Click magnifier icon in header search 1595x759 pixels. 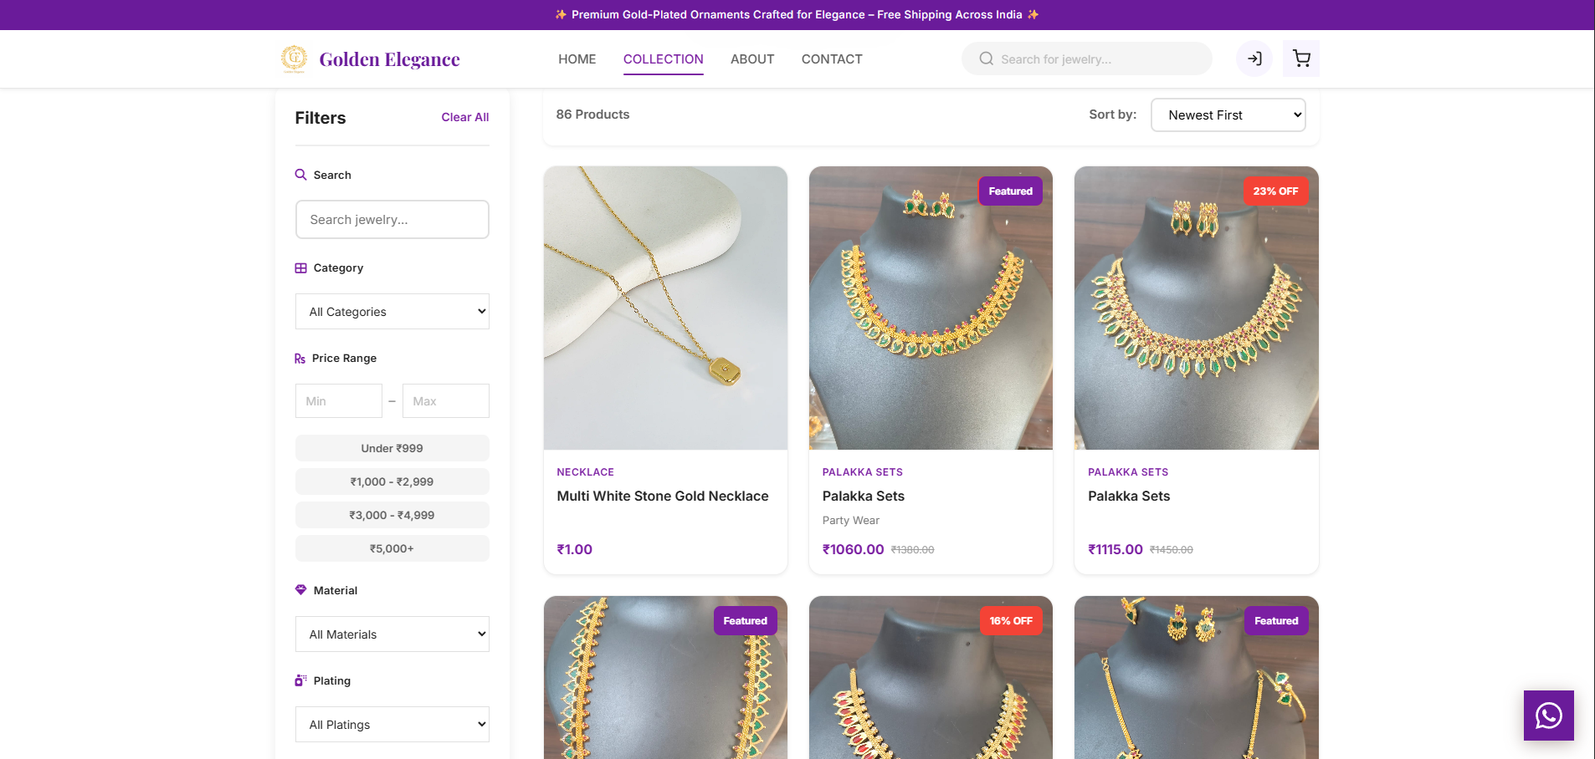(987, 59)
